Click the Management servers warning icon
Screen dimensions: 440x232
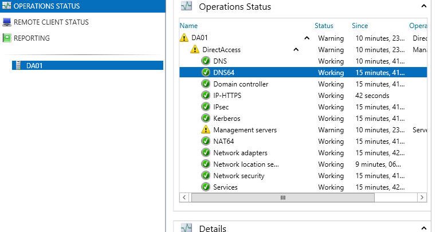pos(206,130)
